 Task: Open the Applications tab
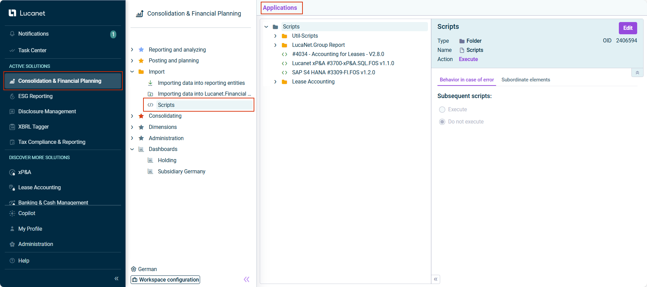pyautogui.click(x=280, y=8)
